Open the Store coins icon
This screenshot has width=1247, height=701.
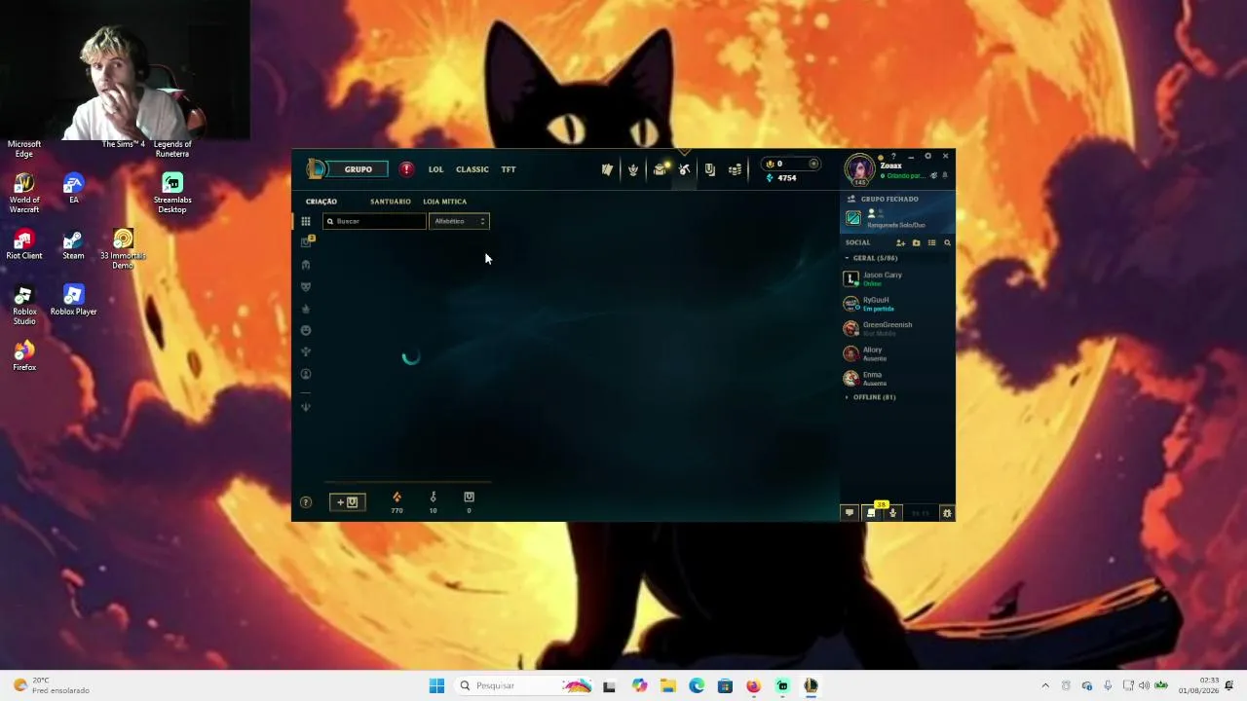[736, 169]
